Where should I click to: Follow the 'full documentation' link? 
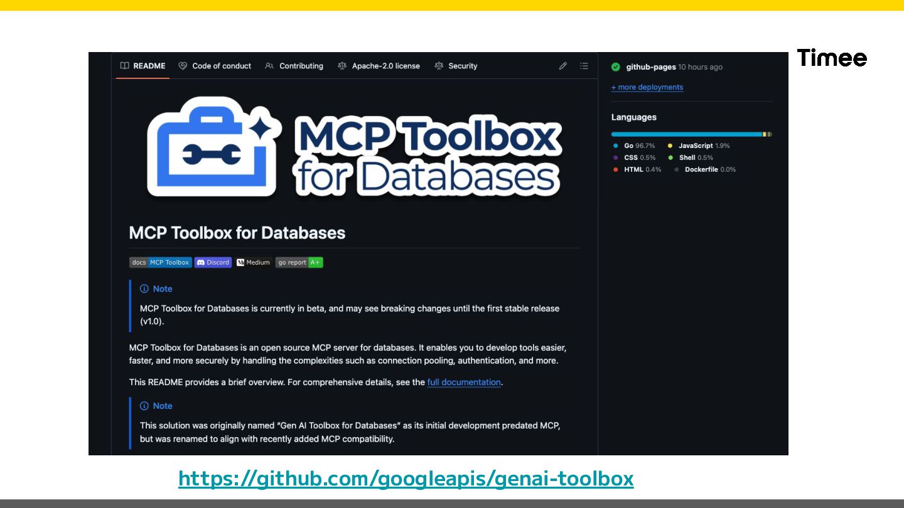464,382
